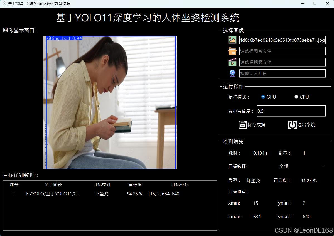
Task: Click the elapsed time value 0.184 s
Action: 260,153
